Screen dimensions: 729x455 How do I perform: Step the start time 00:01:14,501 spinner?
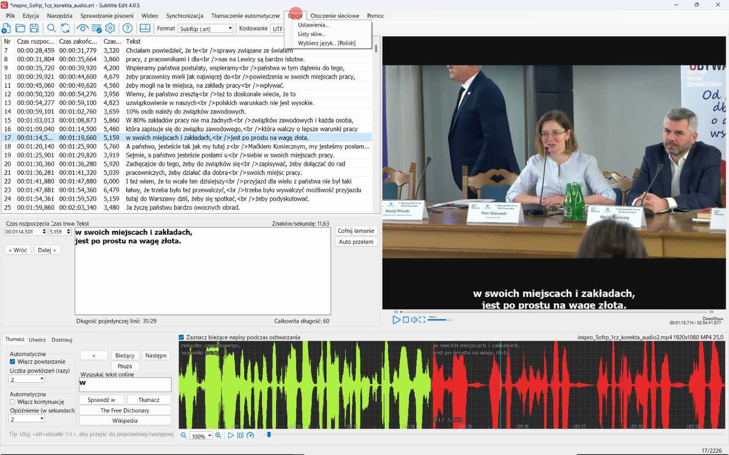click(44, 232)
